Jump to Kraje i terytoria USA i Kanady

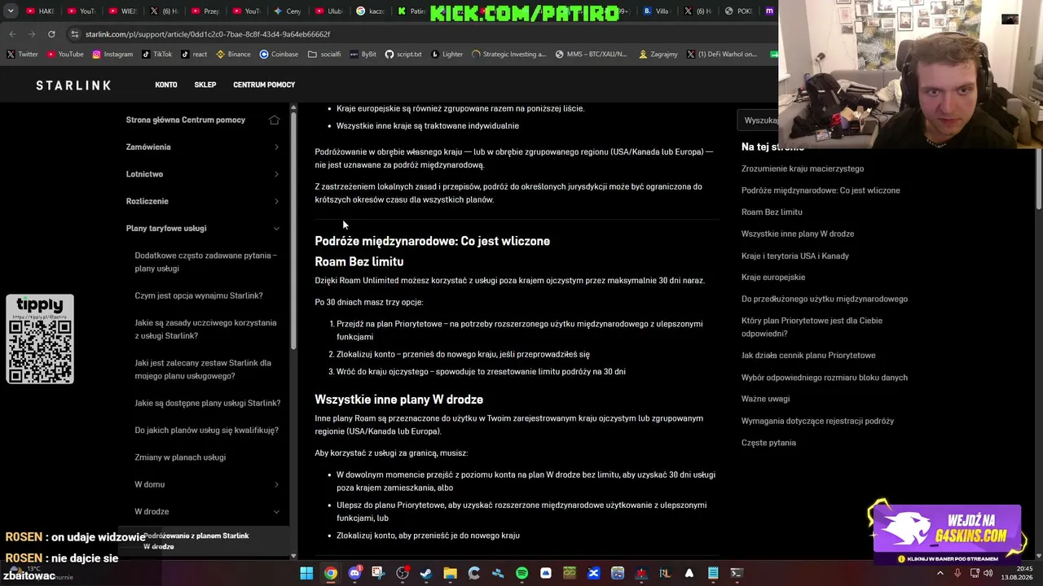[795, 256]
